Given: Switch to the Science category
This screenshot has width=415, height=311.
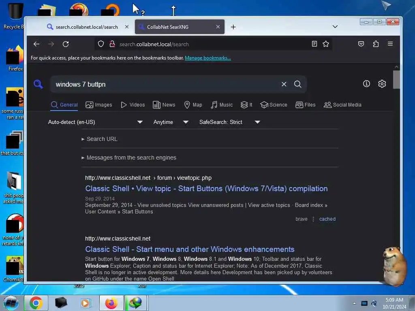Looking at the screenshot, I should [x=274, y=105].
